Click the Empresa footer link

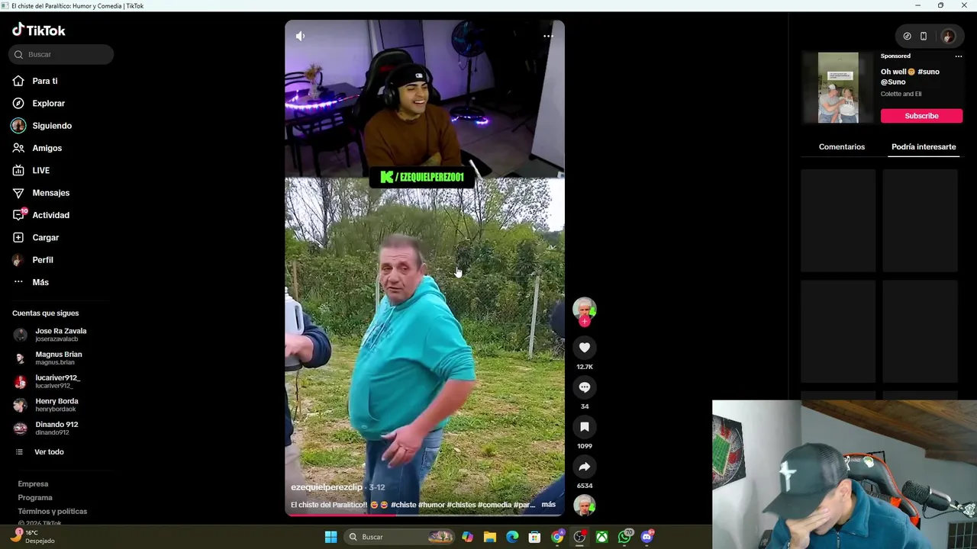coord(33,483)
